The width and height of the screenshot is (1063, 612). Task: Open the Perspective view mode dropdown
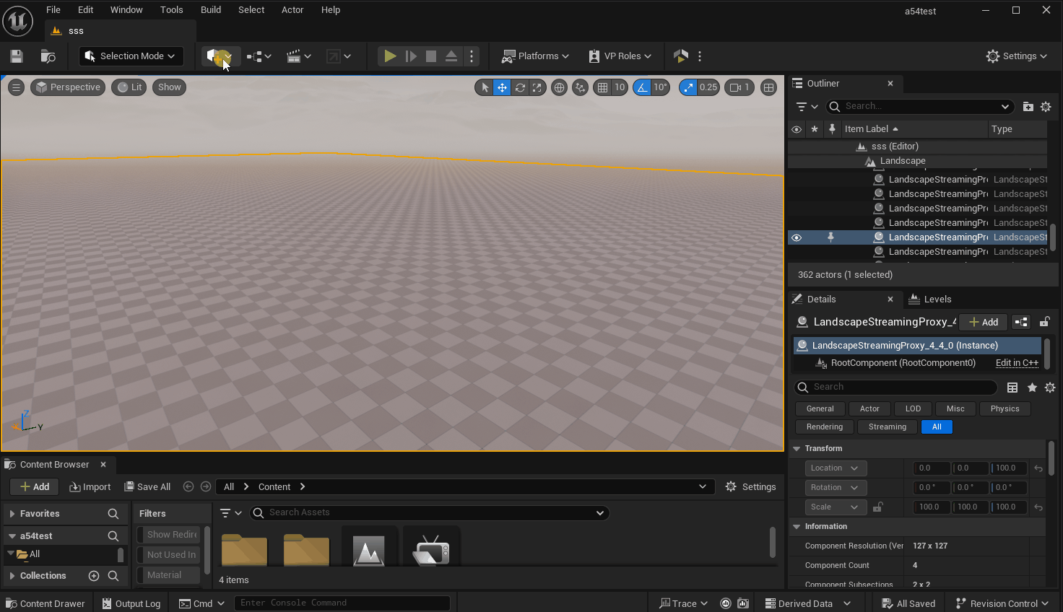[x=68, y=87]
